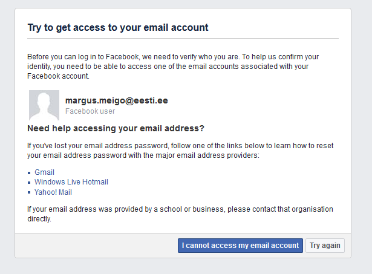The height and width of the screenshot is (274, 372).
Task: Open the Gmail password reset link
Action: click(x=44, y=172)
